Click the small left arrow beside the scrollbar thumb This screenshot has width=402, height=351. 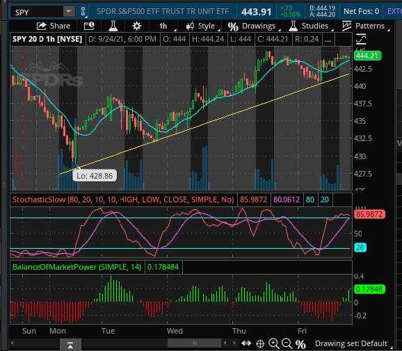(225, 343)
